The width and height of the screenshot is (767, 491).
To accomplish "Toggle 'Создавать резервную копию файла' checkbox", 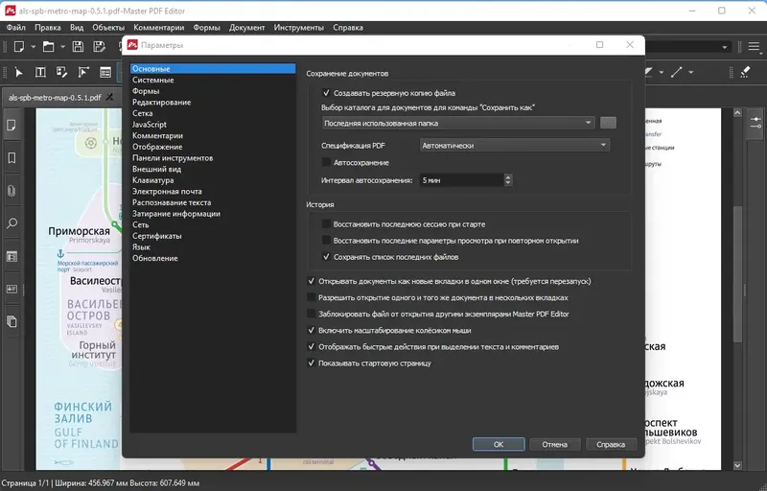I will click(326, 92).
